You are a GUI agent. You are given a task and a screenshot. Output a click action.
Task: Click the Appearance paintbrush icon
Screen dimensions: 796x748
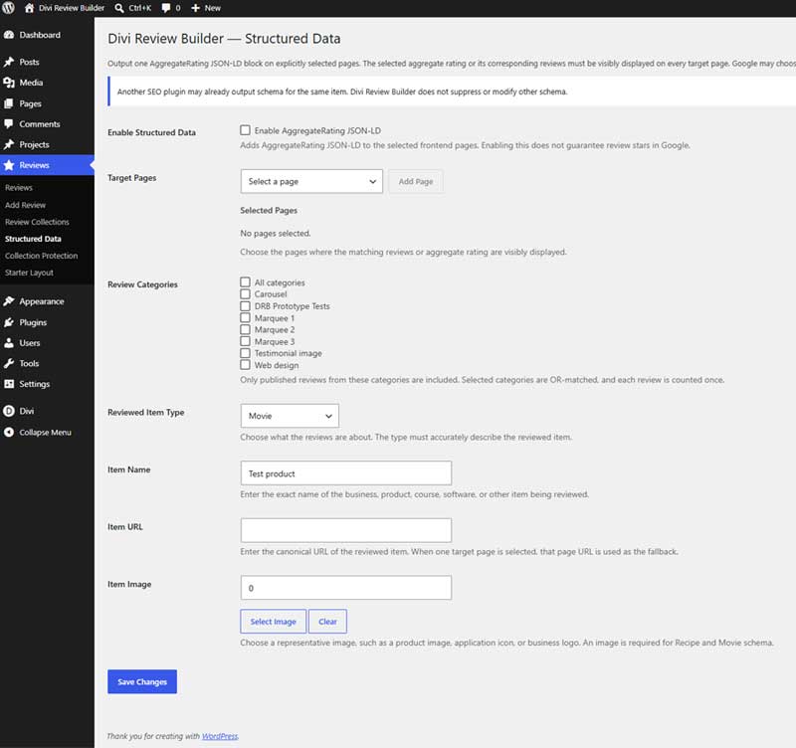coord(9,301)
